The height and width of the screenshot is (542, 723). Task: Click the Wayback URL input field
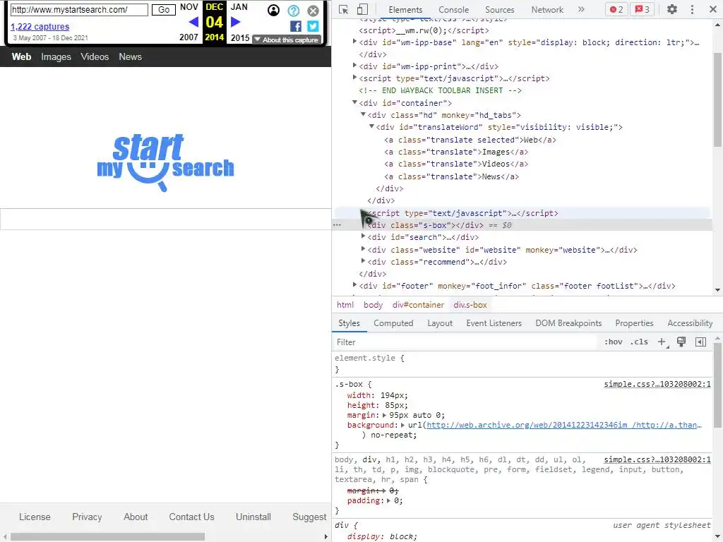79,10
